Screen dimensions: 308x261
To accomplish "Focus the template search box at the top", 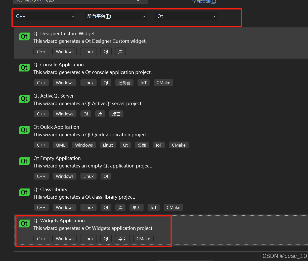I will coord(80,1).
